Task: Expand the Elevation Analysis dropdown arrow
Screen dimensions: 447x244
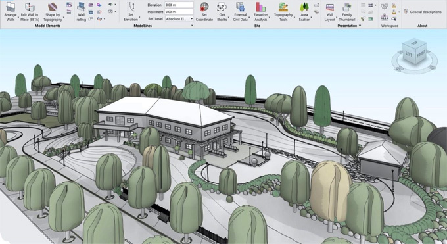Action: pos(269,17)
